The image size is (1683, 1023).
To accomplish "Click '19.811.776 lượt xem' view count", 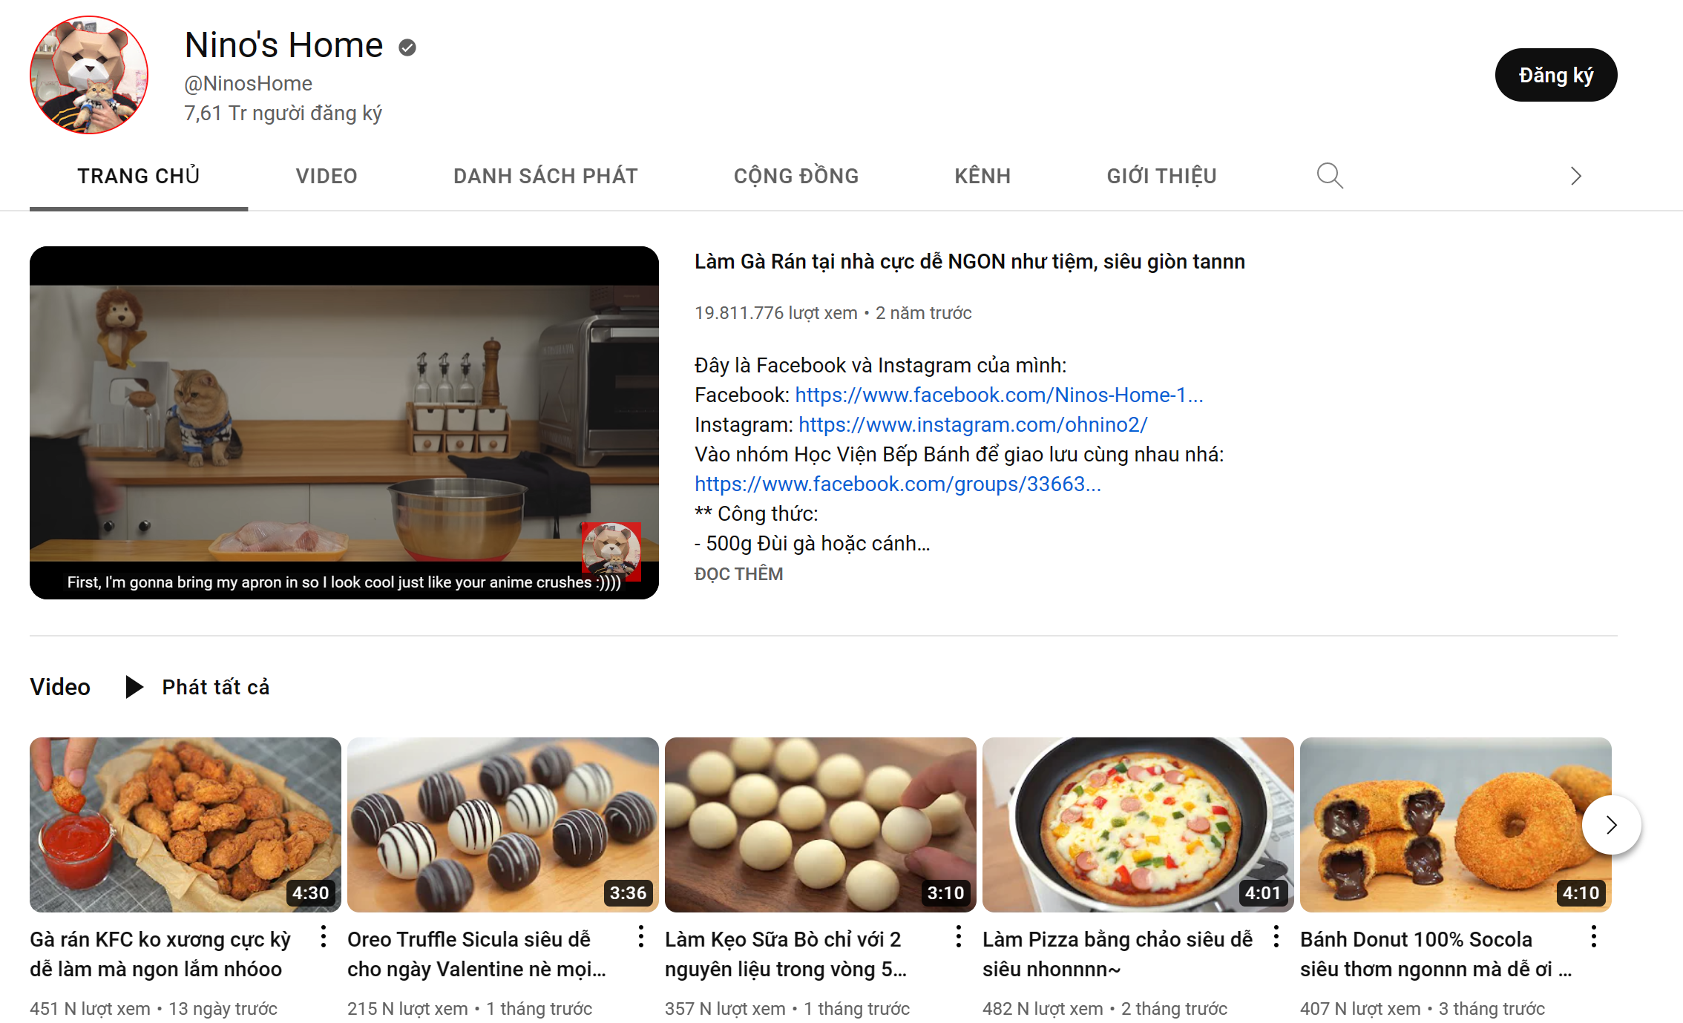I will 775,313.
